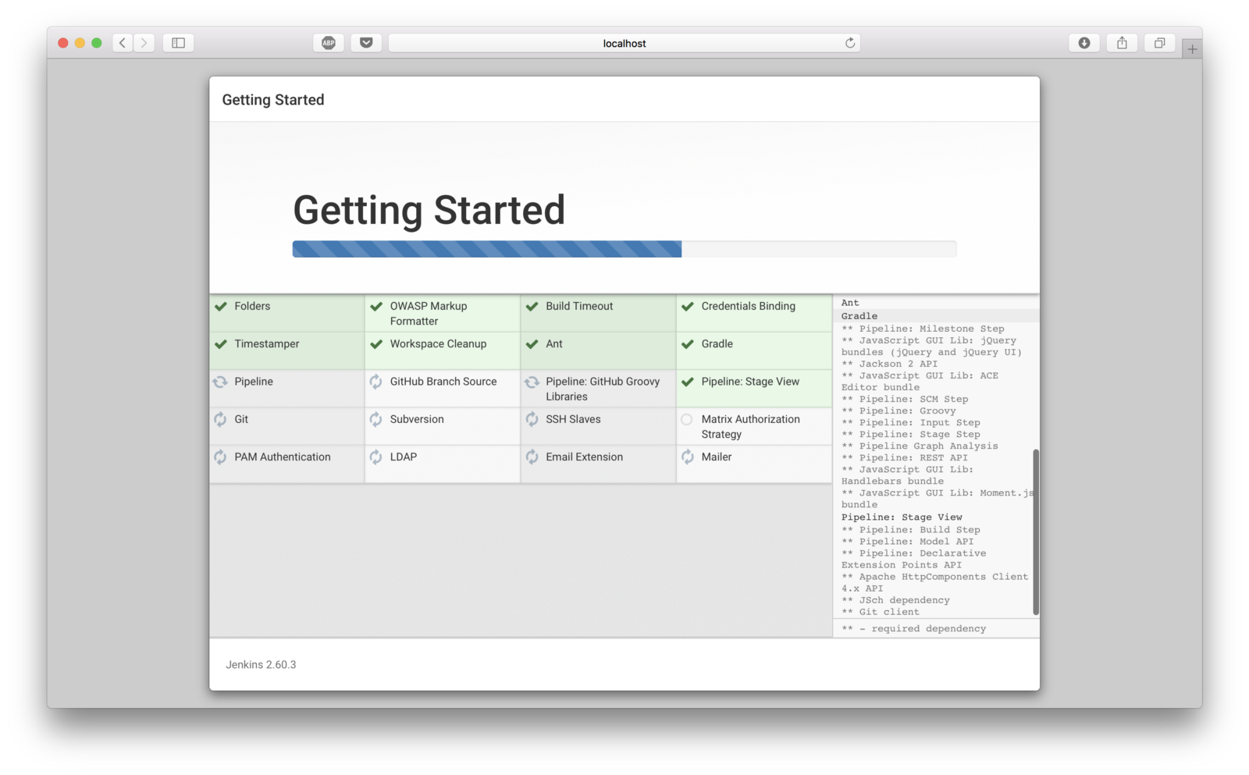Viewport: 1249px width, 775px height.
Task: Click the checkmark beside Pipeline: Stage View
Action: click(688, 382)
